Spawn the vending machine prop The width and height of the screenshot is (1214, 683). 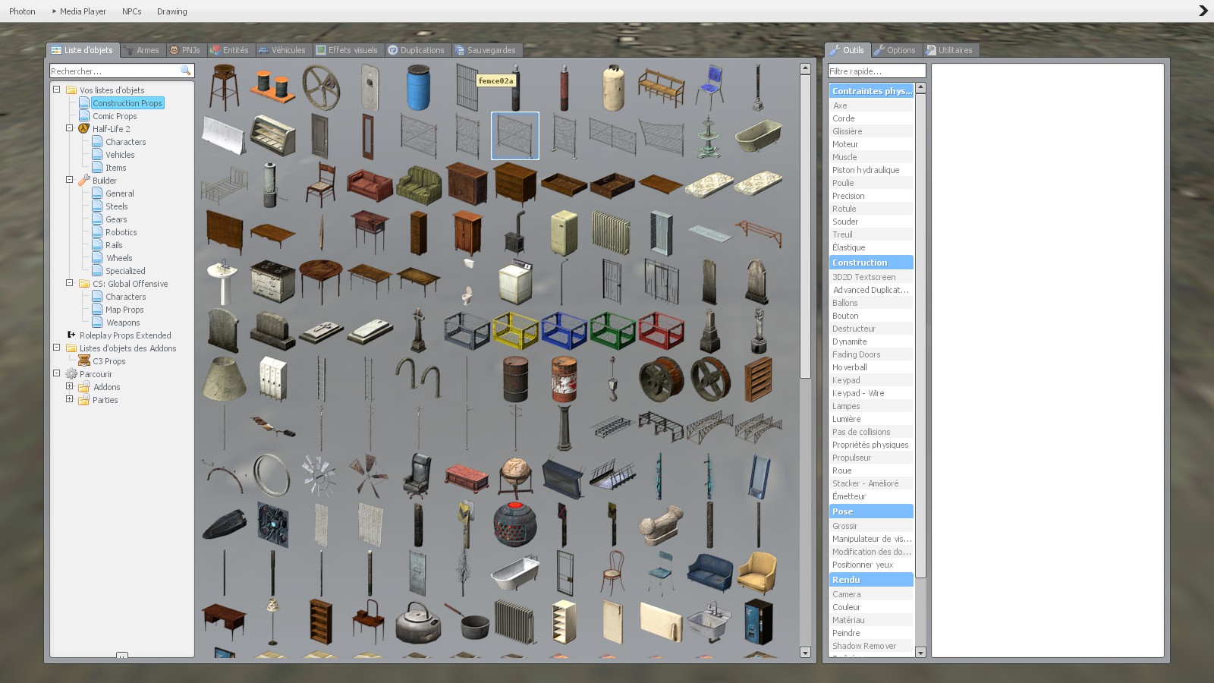coord(758,622)
